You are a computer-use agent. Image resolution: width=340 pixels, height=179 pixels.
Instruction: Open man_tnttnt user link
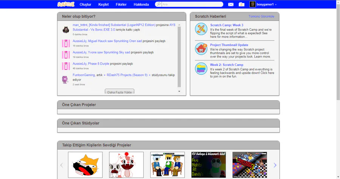pyautogui.click(x=80, y=25)
